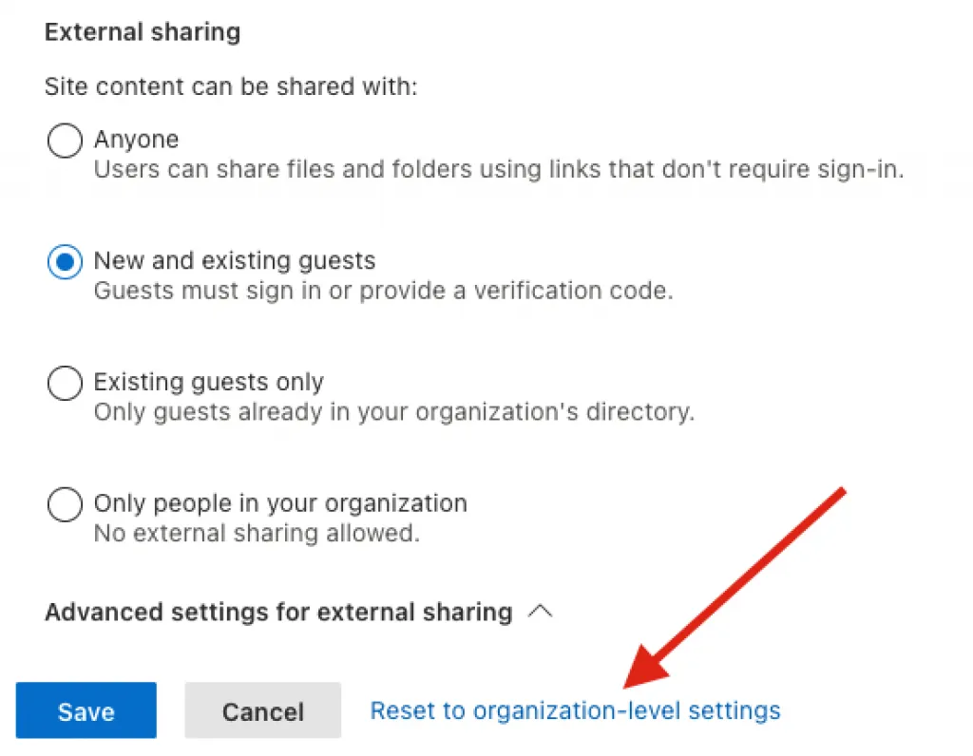Click the blue primary action button

click(x=86, y=710)
